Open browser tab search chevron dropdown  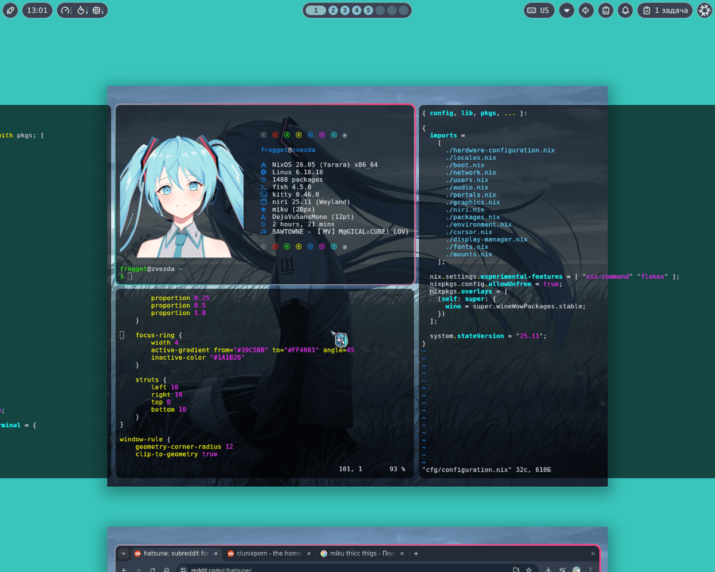click(x=123, y=554)
